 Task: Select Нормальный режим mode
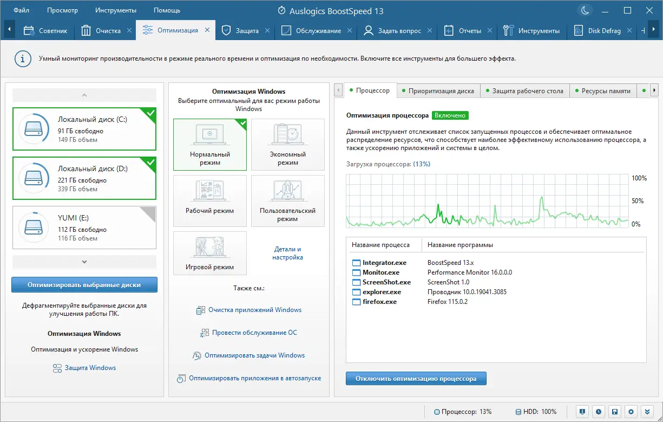click(x=210, y=145)
